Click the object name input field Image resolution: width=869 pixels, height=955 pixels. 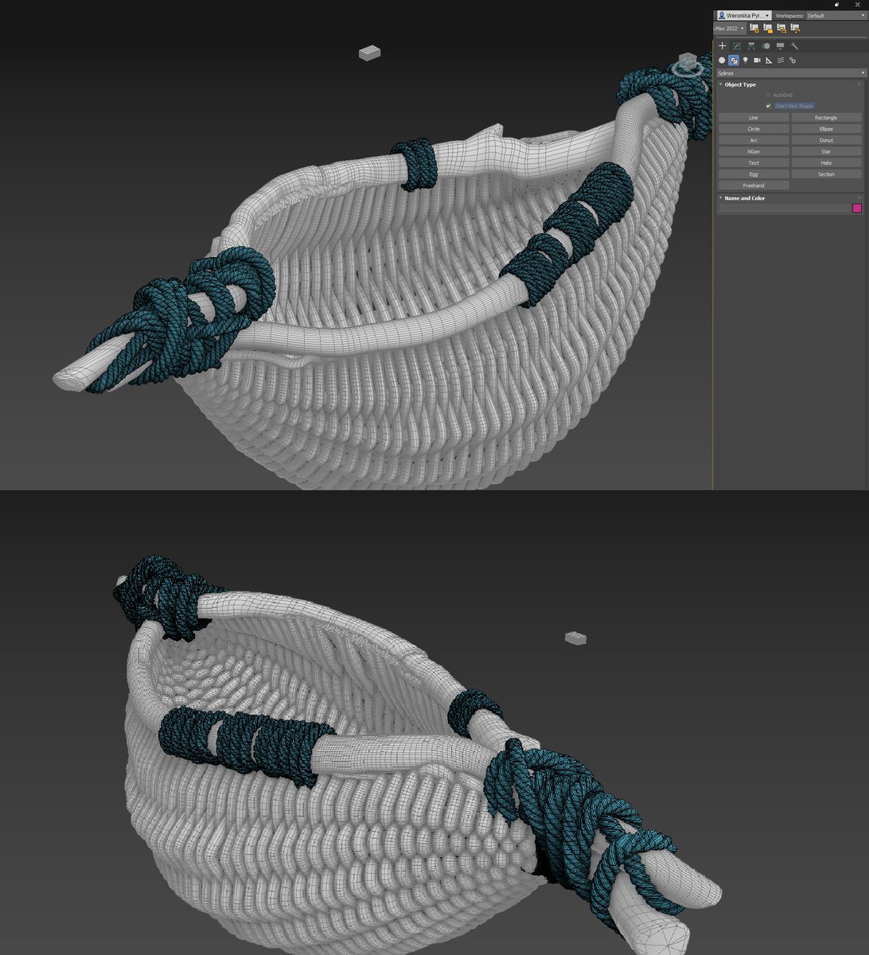784,209
